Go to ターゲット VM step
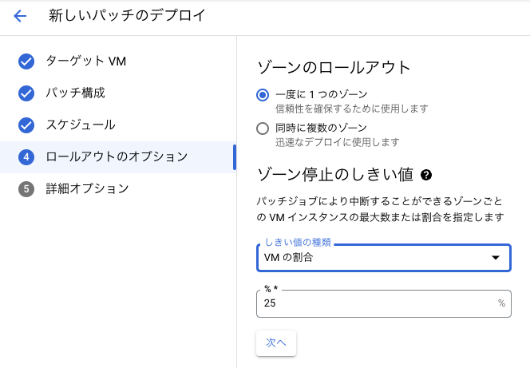This screenshot has height=368, width=530. tap(86, 61)
